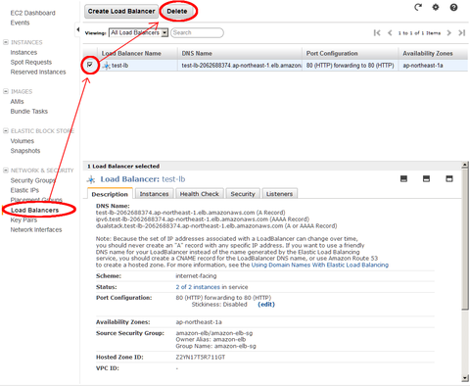This screenshot has width=470, height=387.
Task: Open EC2 Dashboard in the sidebar
Action: 32,13
